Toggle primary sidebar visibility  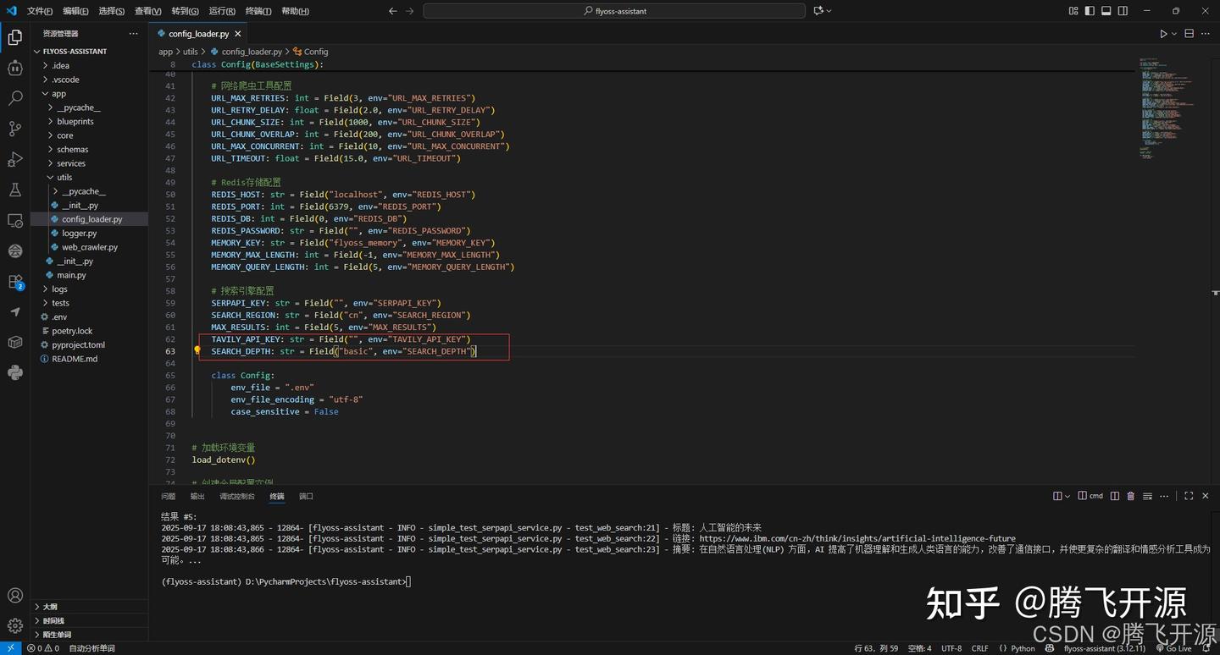click(x=1090, y=11)
